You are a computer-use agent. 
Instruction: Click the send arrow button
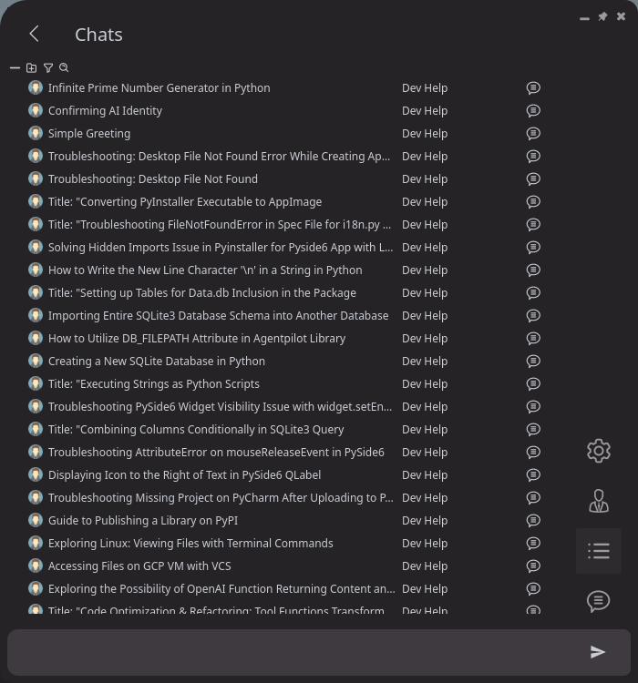point(598,651)
